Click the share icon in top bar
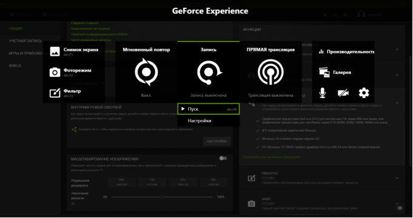This screenshot has width=413, height=218. (x=335, y=15)
